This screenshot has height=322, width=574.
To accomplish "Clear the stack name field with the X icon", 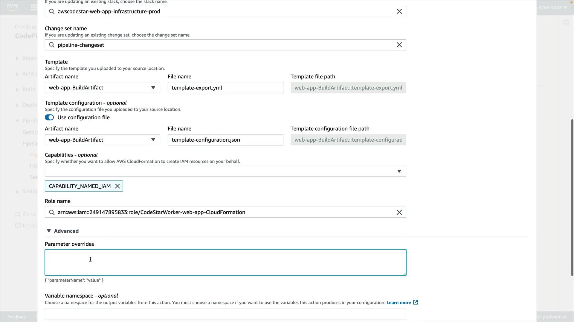I will 399,11.
